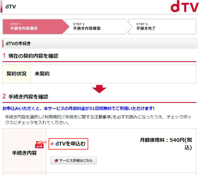This screenshot has width=200, height=175.
Task: Click heading 現在の契約内容を確認
Action: 33,56
